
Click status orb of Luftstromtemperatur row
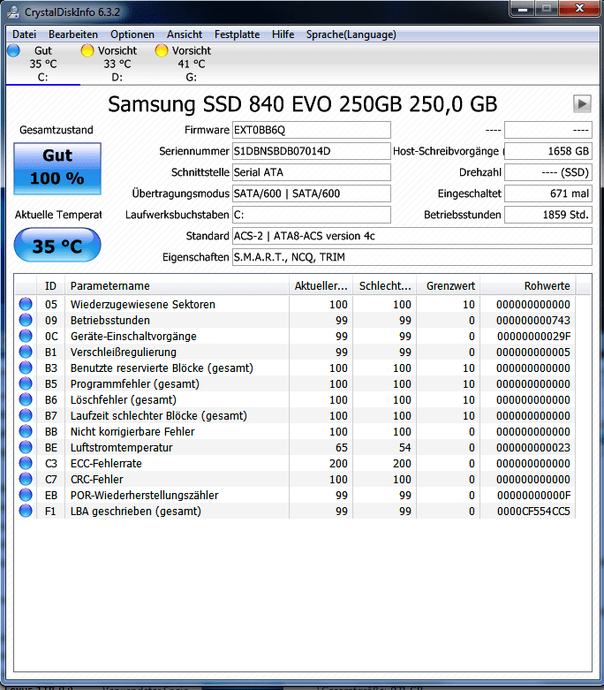coord(26,447)
